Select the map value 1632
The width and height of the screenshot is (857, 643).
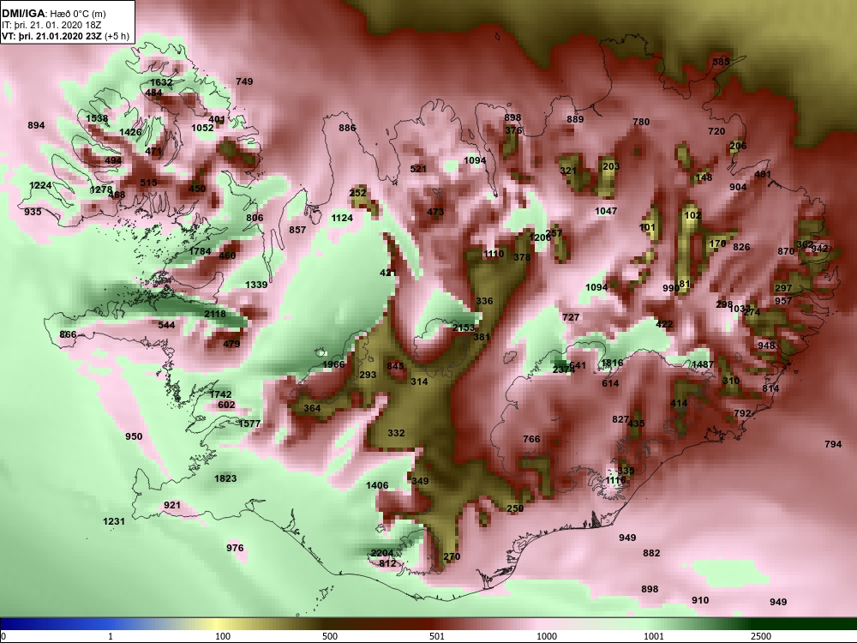pos(161,82)
